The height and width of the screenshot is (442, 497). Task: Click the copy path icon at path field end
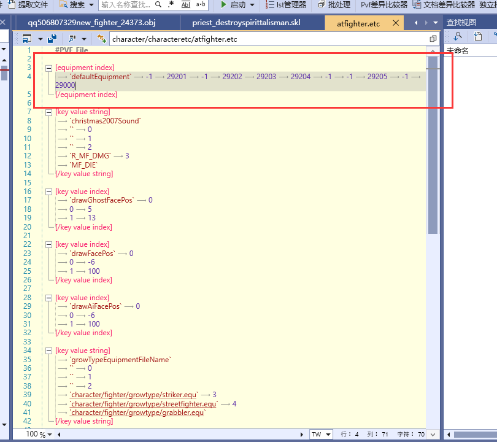click(x=433, y=39)
